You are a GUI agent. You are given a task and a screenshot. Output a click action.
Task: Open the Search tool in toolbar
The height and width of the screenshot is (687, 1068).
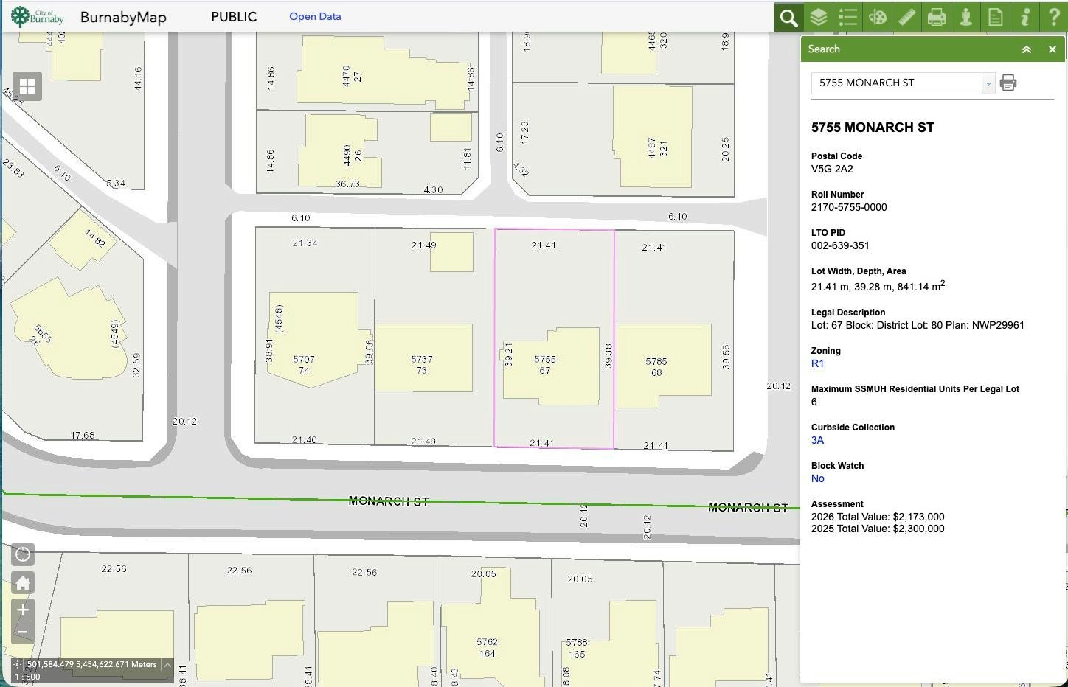click(x=788, y=17)
